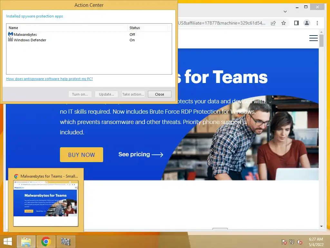Viewport: 330px width, 248px height.
Task: Open File Explorer from the taskbar
Action: point(26,242)
